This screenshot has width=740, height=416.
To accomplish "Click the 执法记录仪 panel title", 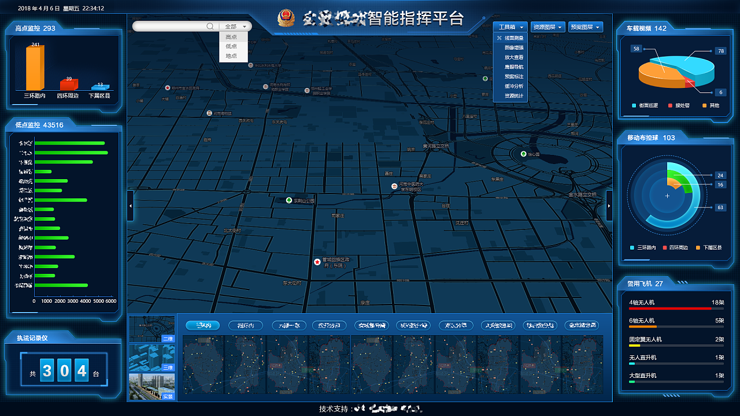I will [32, 338].
